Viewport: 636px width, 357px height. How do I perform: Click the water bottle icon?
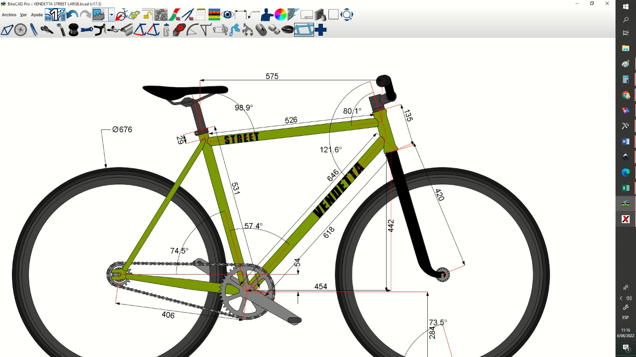tap(166, 30)
